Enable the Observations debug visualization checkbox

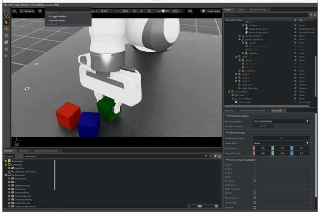(254, 198)
